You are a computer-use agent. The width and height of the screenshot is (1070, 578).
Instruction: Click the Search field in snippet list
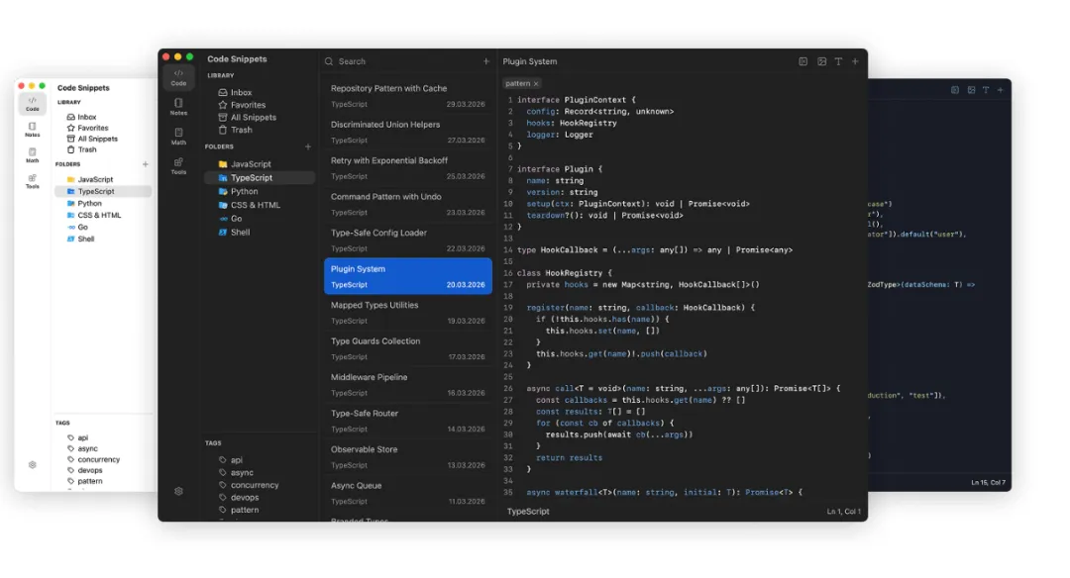[402, 61]
